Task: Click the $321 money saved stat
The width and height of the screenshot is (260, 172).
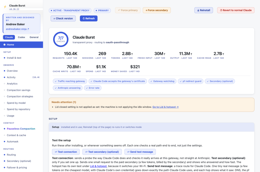Action: [x=125, y=68]
